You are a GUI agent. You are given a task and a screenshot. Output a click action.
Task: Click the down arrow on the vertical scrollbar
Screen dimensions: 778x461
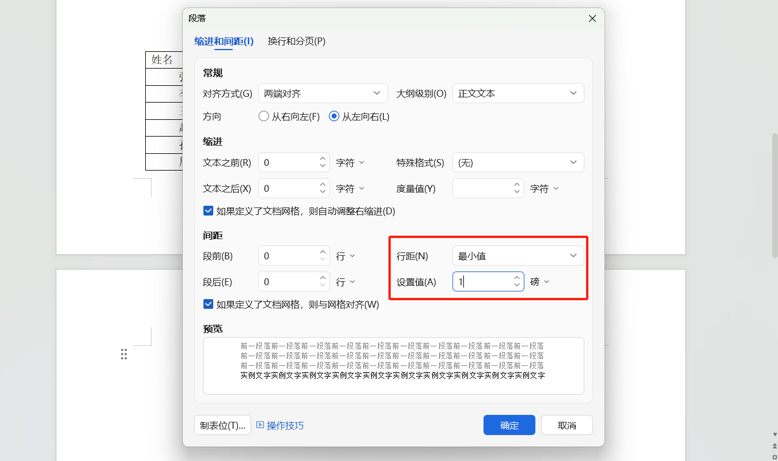(x=775, y=434)
